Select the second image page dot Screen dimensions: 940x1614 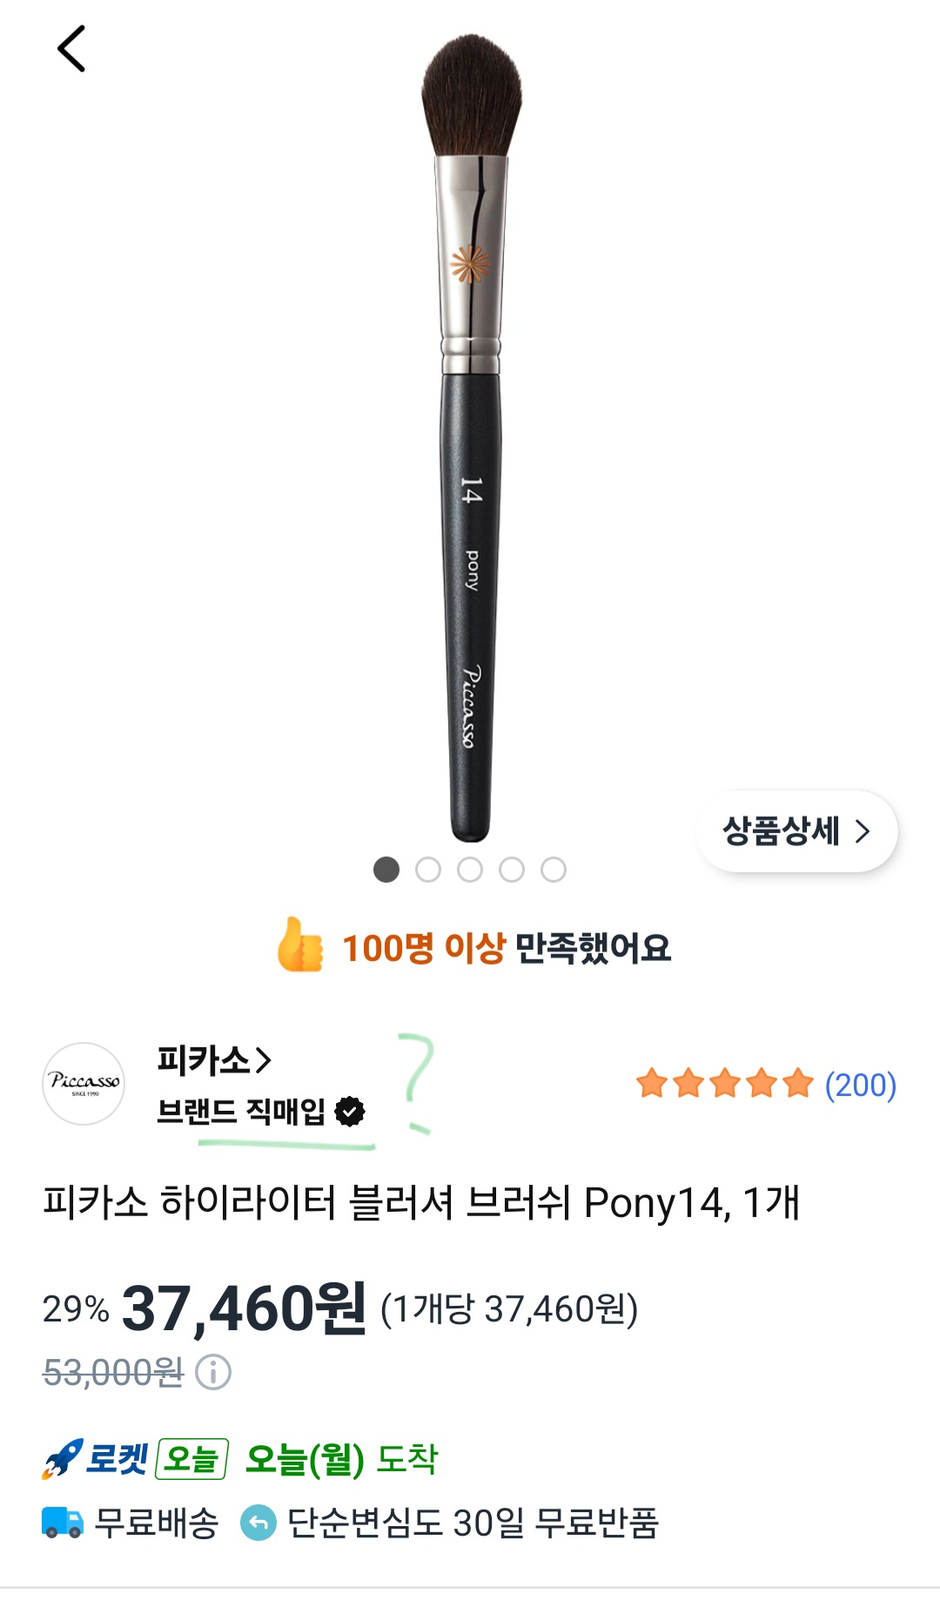coord(428,870)
